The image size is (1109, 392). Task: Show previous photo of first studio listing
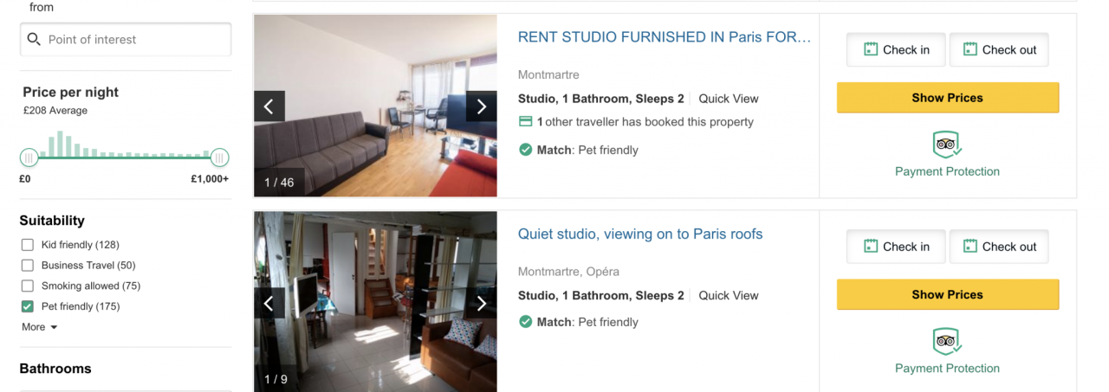pyautogui.click(x=269, y=106)
